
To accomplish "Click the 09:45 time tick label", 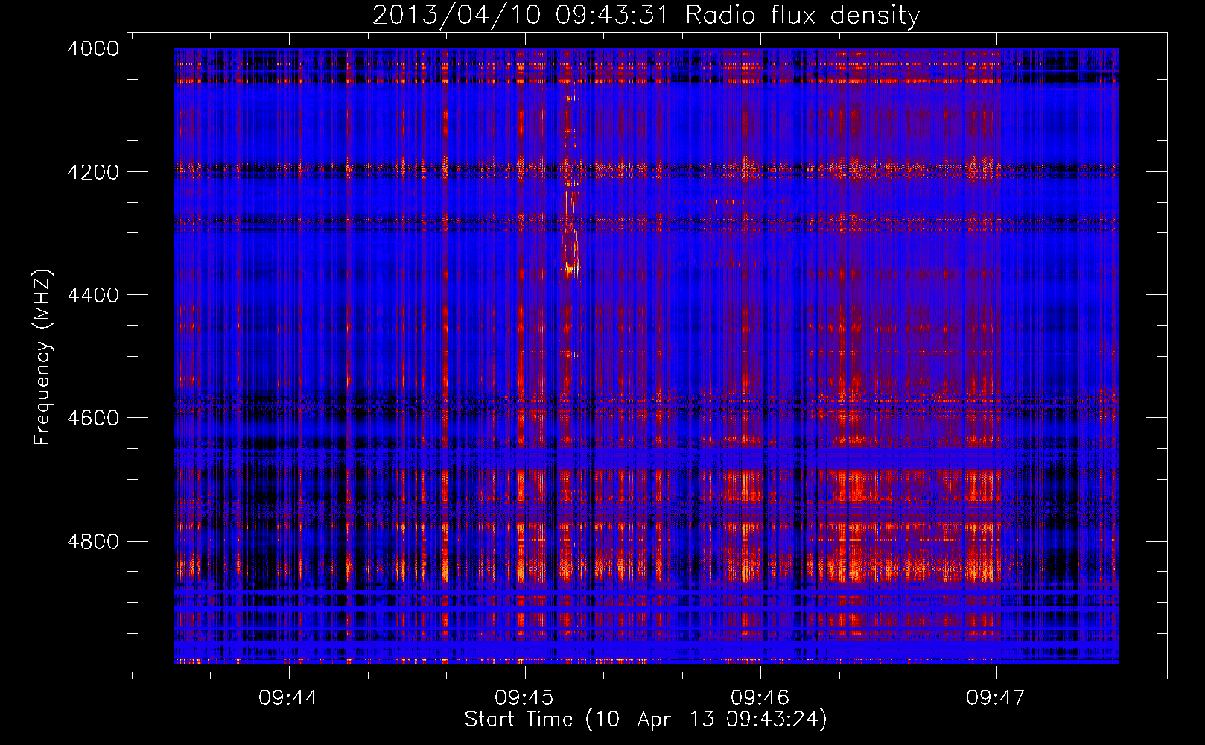I will [x=524, y=698].
